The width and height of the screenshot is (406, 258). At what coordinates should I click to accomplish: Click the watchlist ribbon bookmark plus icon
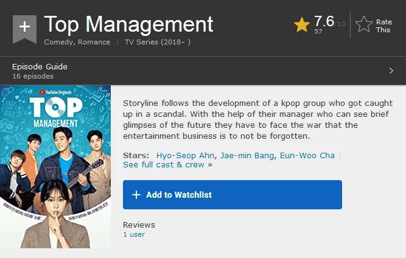24,29
